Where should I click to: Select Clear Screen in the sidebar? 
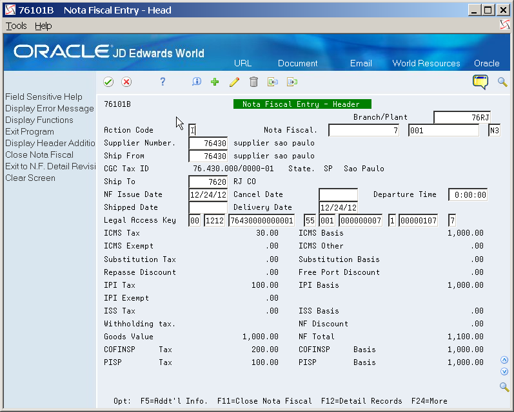pos(30,178)
